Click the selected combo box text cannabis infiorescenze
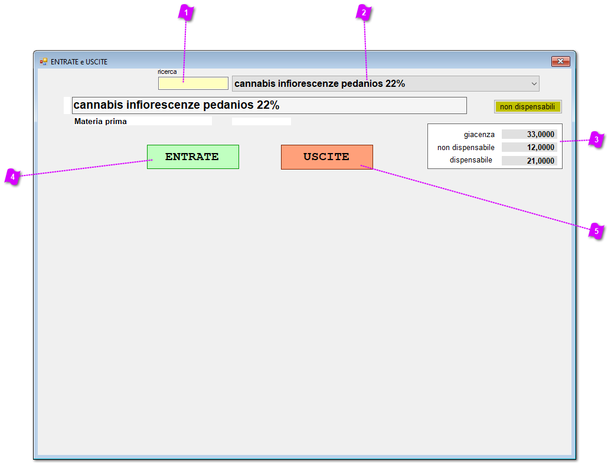The height and width of the screenshot is (465, 611). (x=319, y=83)
